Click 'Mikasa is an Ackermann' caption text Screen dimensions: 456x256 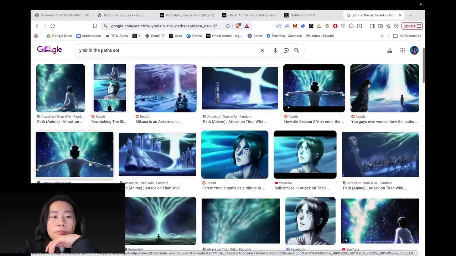[159, 122]
